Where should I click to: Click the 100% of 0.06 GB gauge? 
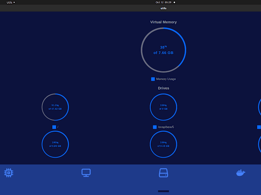pos(55,144)
